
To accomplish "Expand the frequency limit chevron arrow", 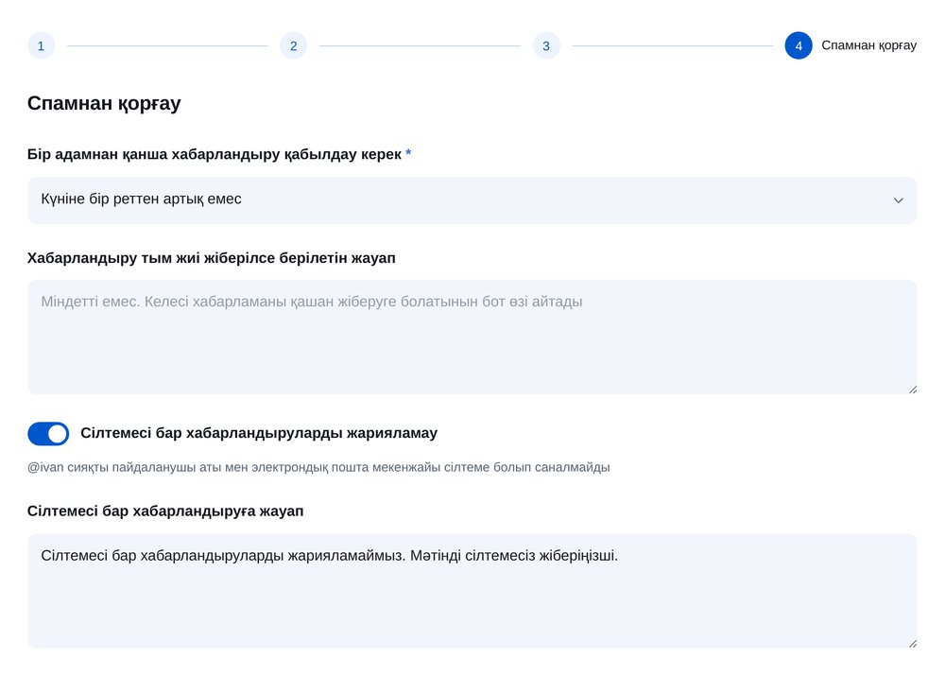I will (x=898, y=200).
